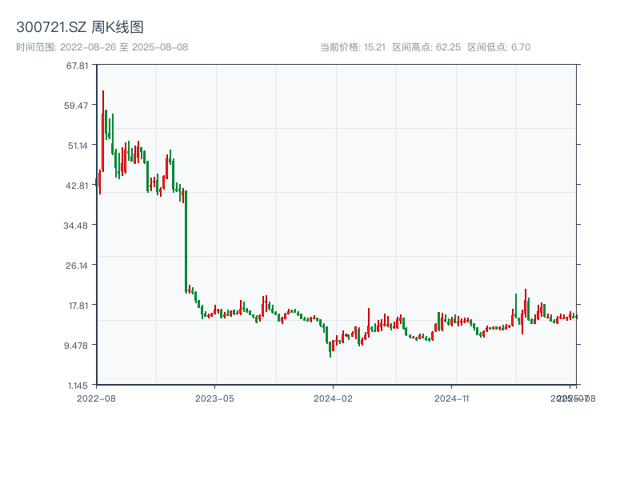Click the 2023-05 x-axis date label

tap(215, 398)
